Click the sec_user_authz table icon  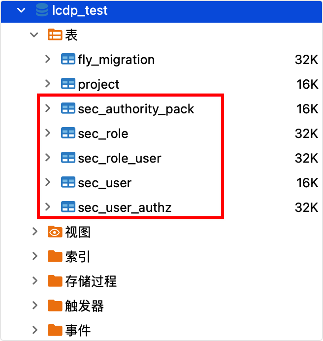pyautogui.click(x=67, y=207)
